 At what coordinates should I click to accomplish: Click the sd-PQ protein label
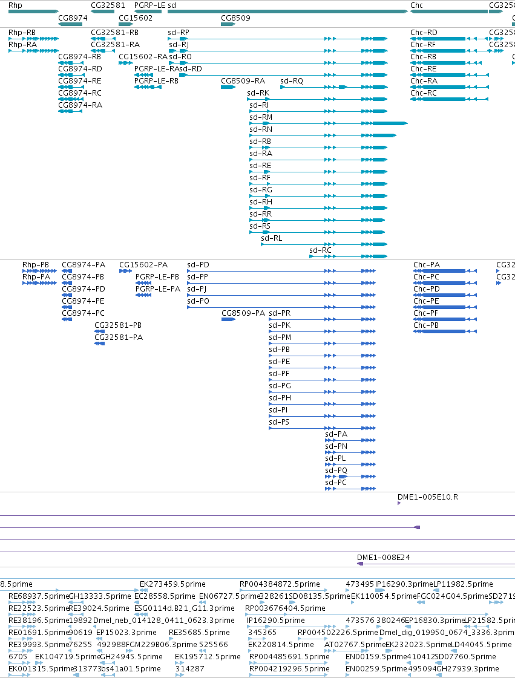click(x=336, y=471)
